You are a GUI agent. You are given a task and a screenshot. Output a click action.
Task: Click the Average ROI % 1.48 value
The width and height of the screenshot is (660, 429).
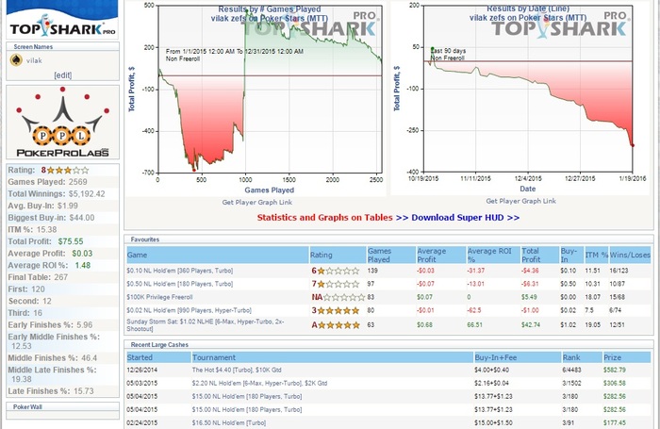pos(83,266)
